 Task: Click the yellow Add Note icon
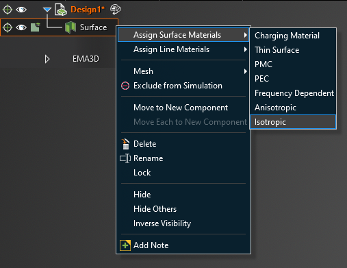(125, 245)
